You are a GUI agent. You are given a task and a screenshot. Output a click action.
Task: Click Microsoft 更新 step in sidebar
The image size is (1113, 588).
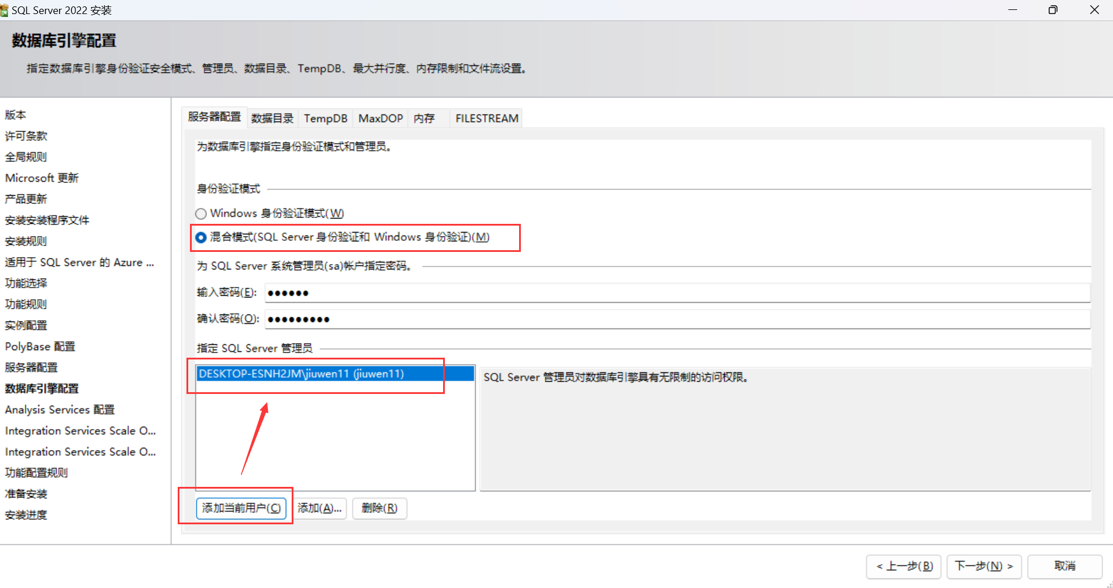pyautogui.click(x=42, y=178)
